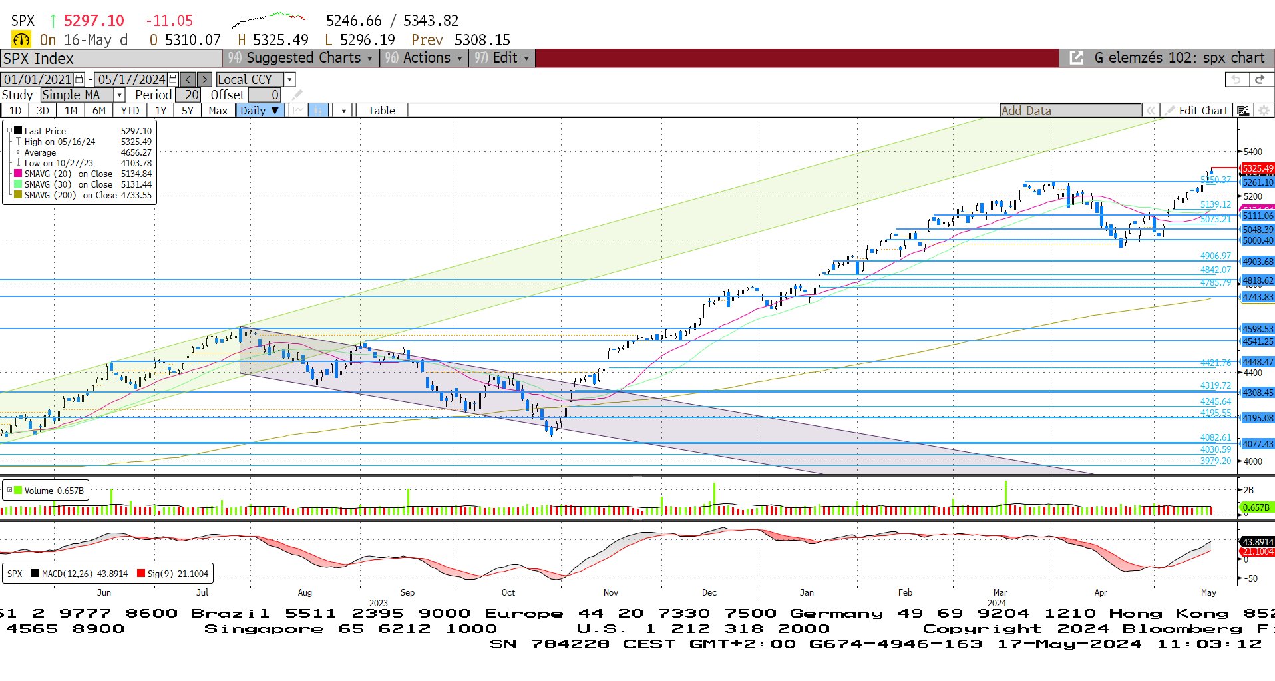Click the 5000.40 price level label

pos(1257,240)
